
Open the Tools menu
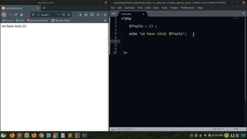pyautogui.click(x=164, y=8)
